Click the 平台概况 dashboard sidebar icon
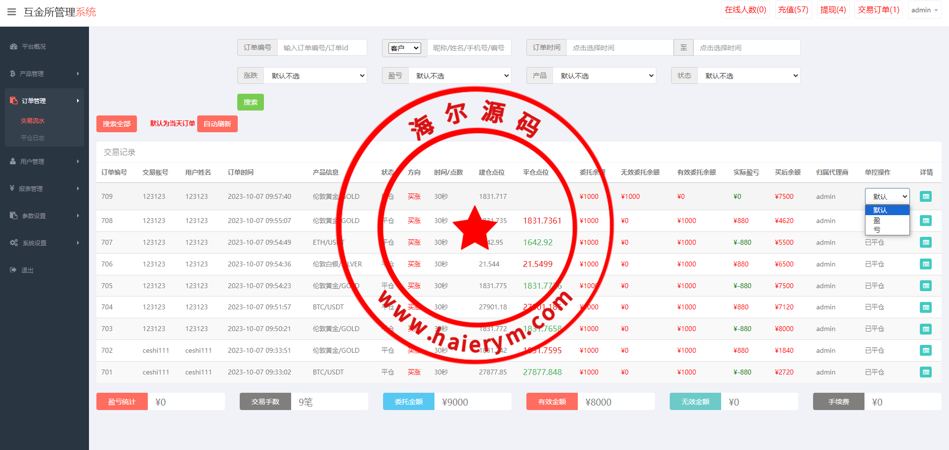Image resolution: width=949 pixels, height=450 pixels. pos(13,46)
